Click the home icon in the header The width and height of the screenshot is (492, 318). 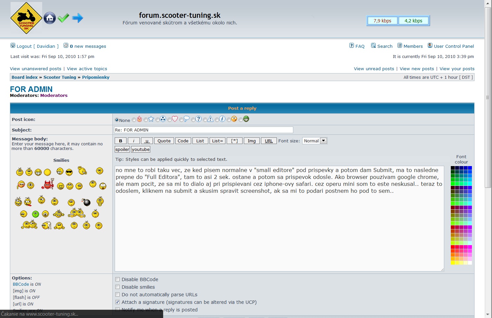[50, 18]
